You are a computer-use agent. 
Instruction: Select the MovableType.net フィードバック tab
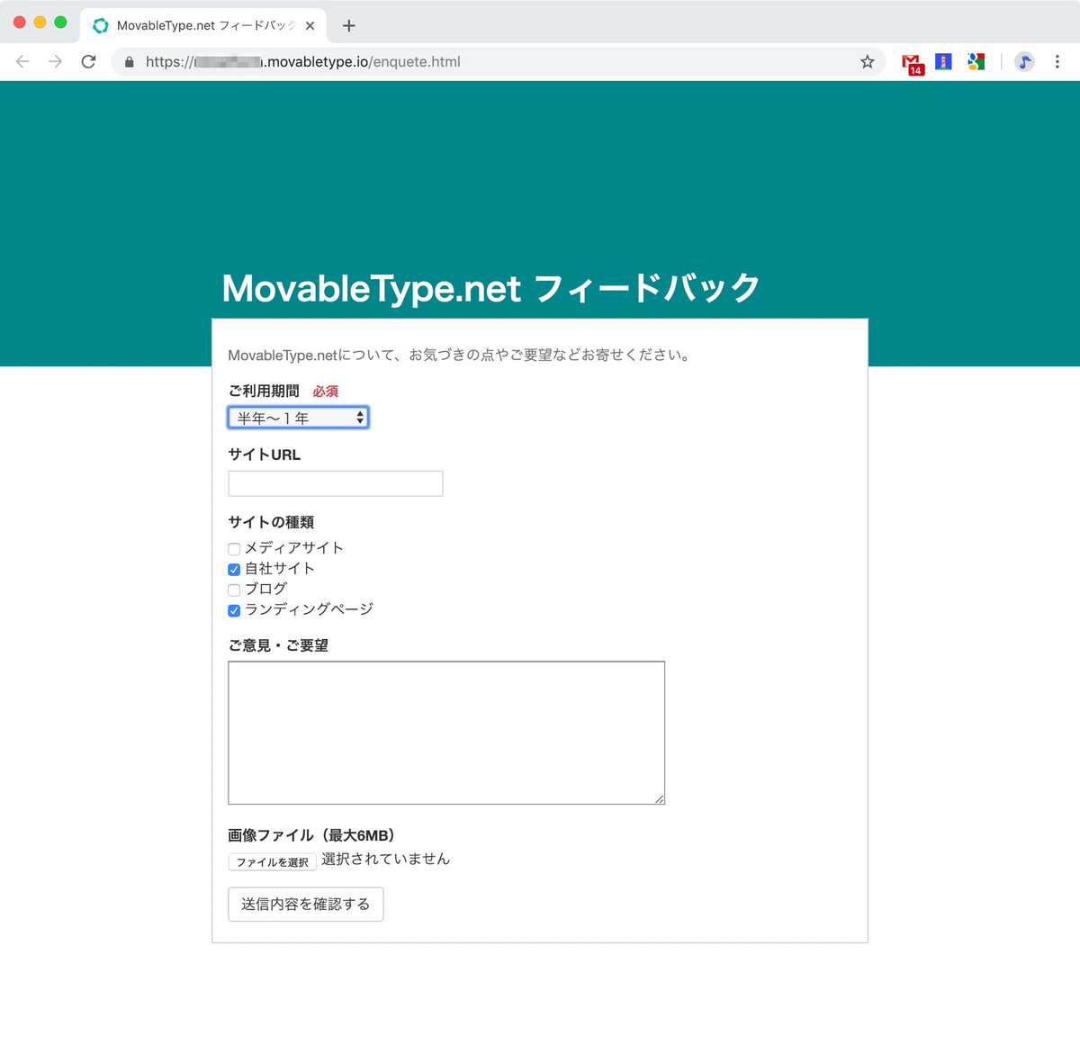[203, 25]
